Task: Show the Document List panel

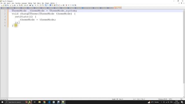Action: click(57, 5)
